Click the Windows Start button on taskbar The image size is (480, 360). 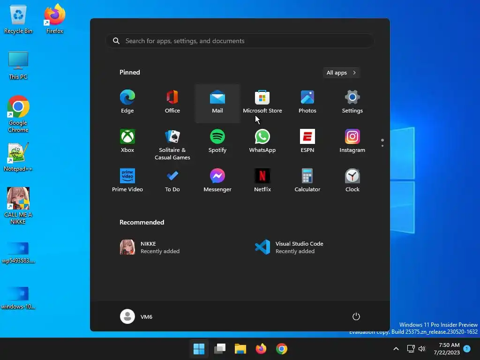pos(199,349)
